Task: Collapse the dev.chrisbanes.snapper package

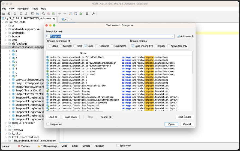Action: click(x=6, y=47)
